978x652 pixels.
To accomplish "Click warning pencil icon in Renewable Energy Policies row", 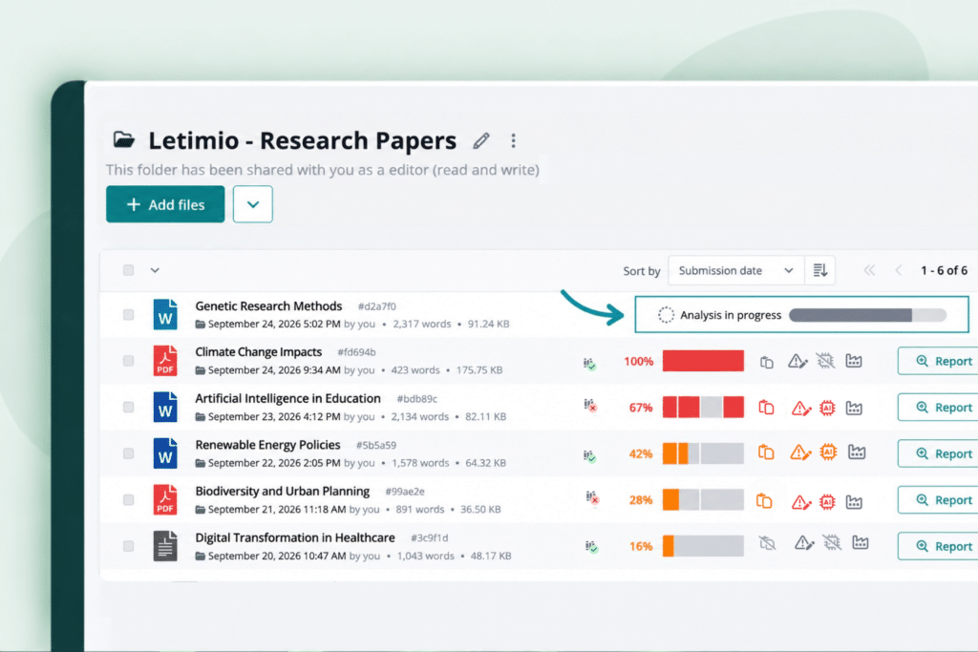I will [800, 452].
